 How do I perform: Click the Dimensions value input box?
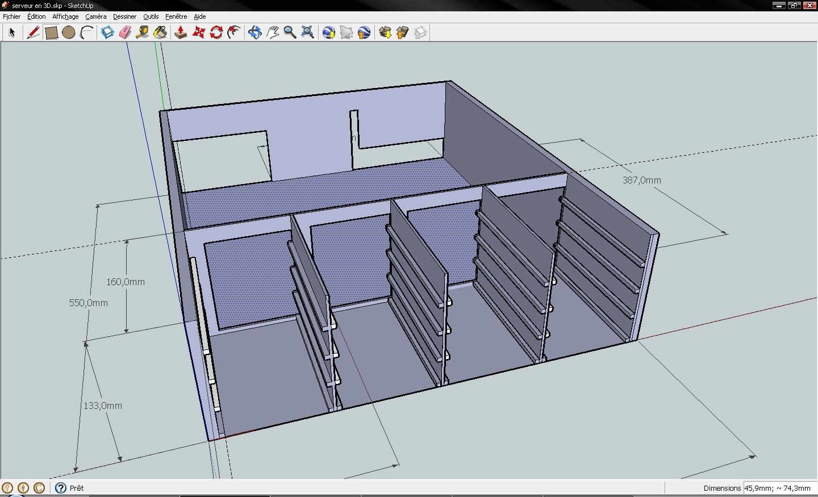(779, 488)
